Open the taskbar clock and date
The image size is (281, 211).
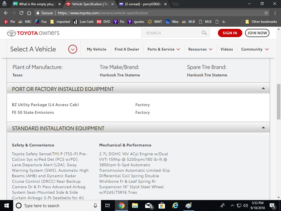click(257, 206)
